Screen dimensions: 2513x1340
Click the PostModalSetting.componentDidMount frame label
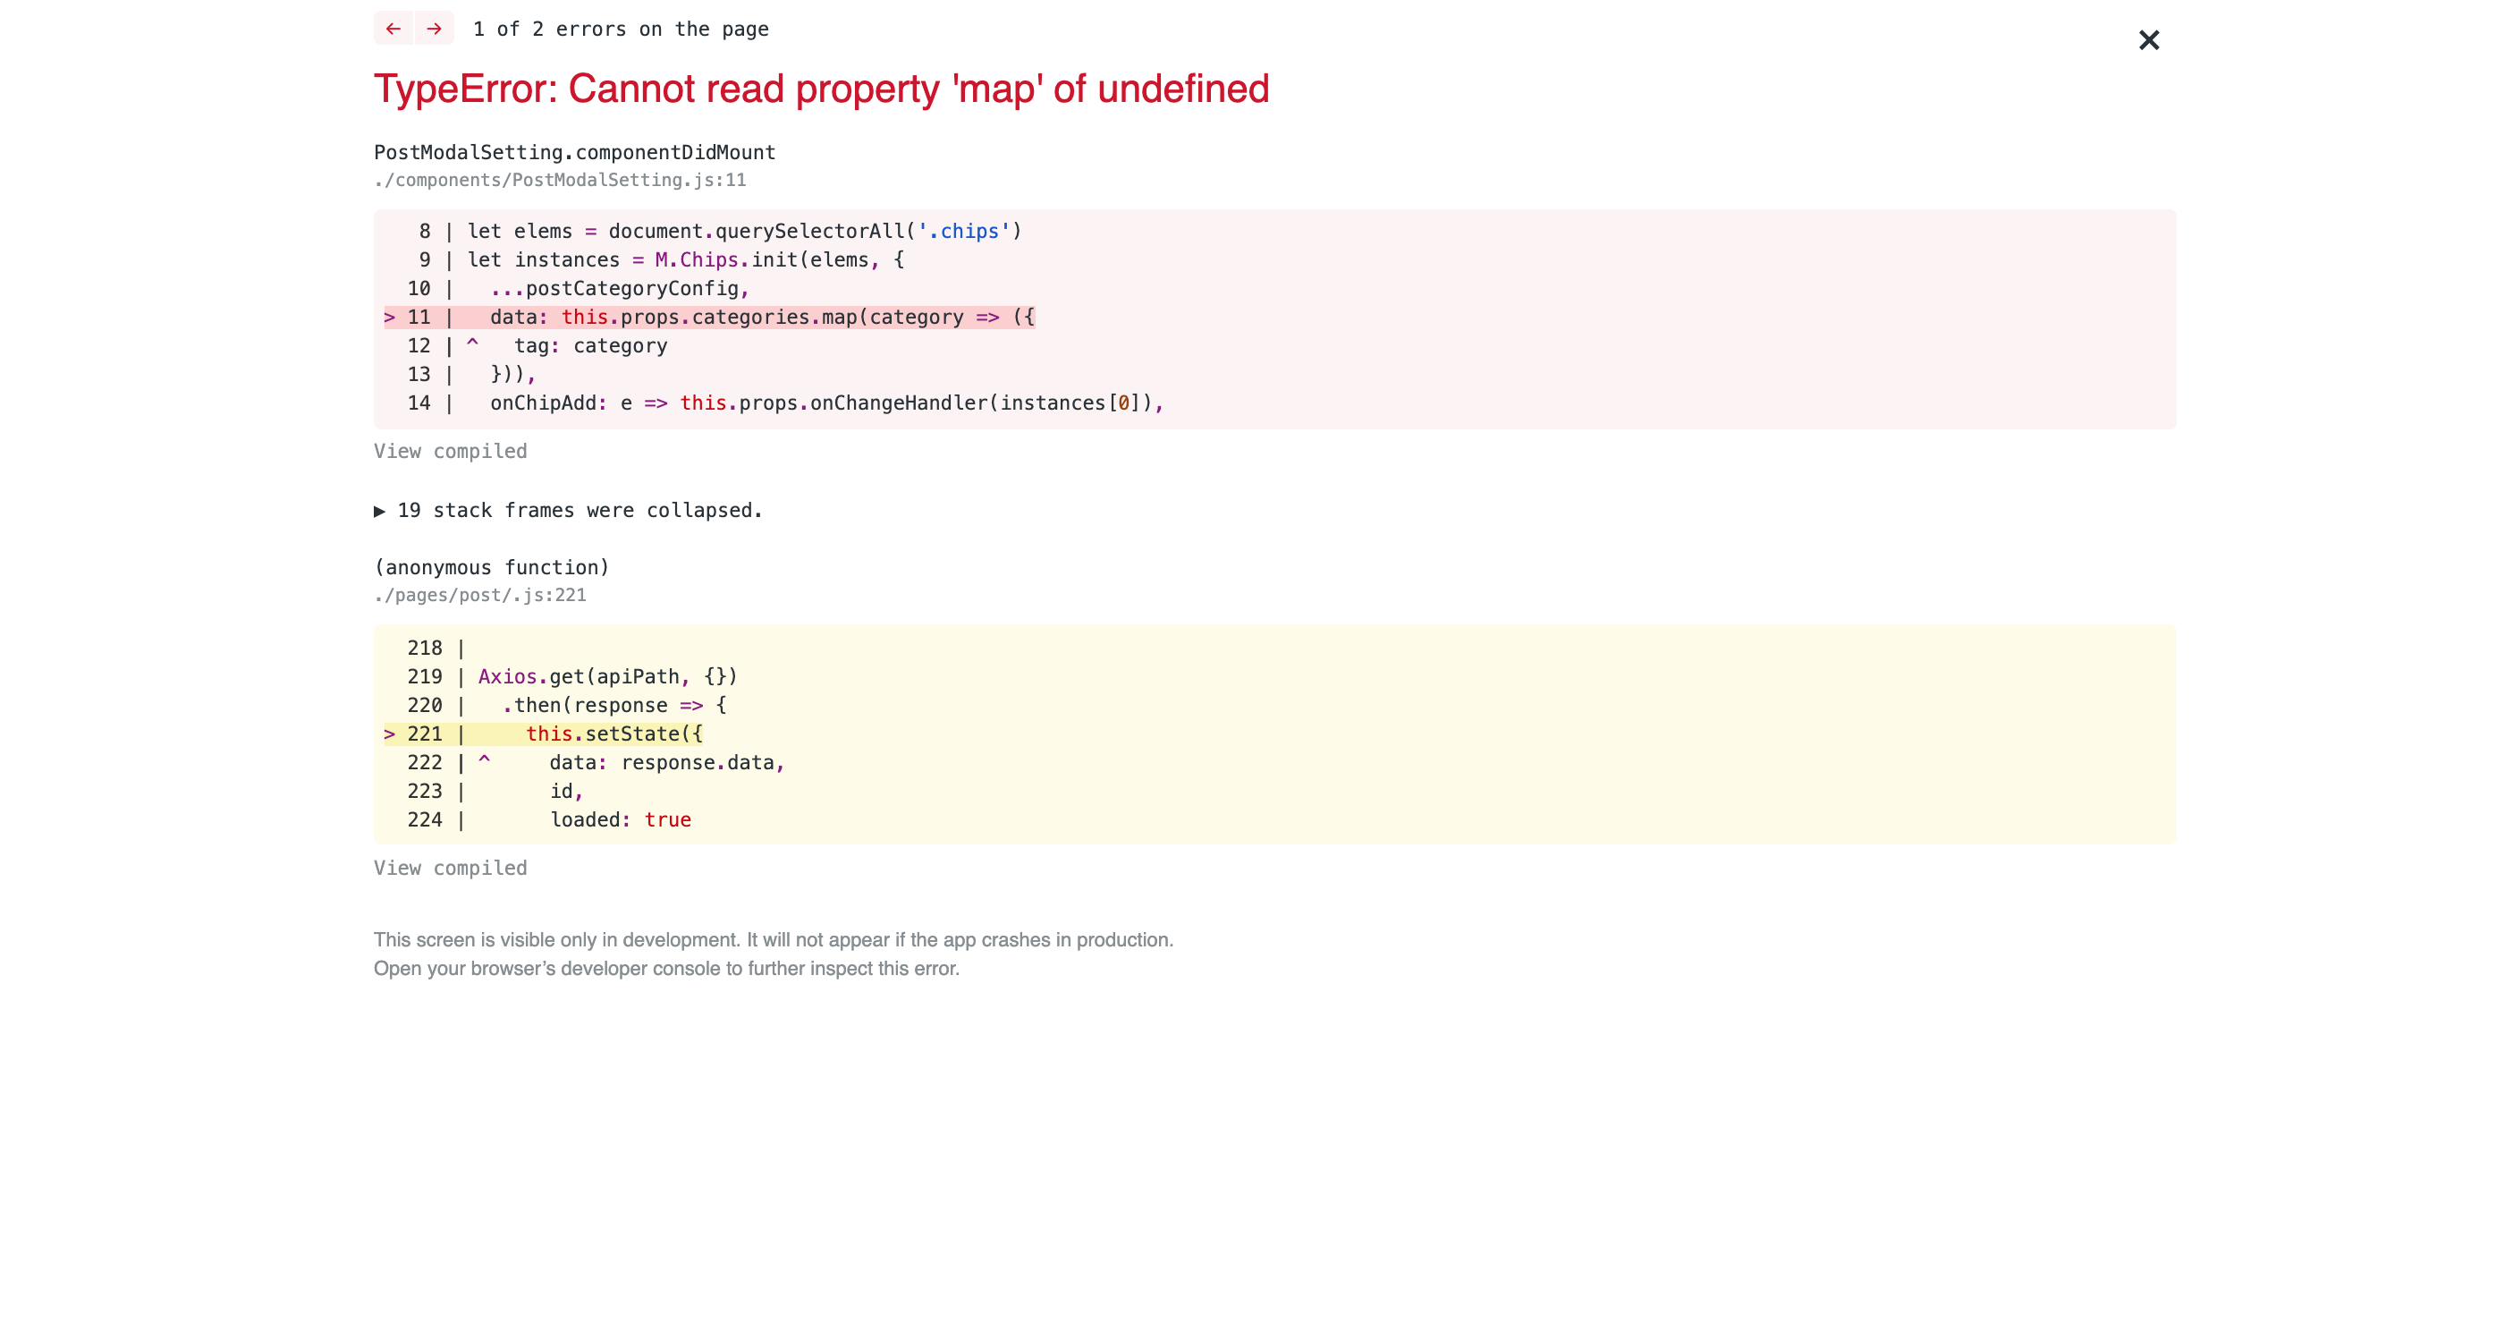(x=573, y=151)
